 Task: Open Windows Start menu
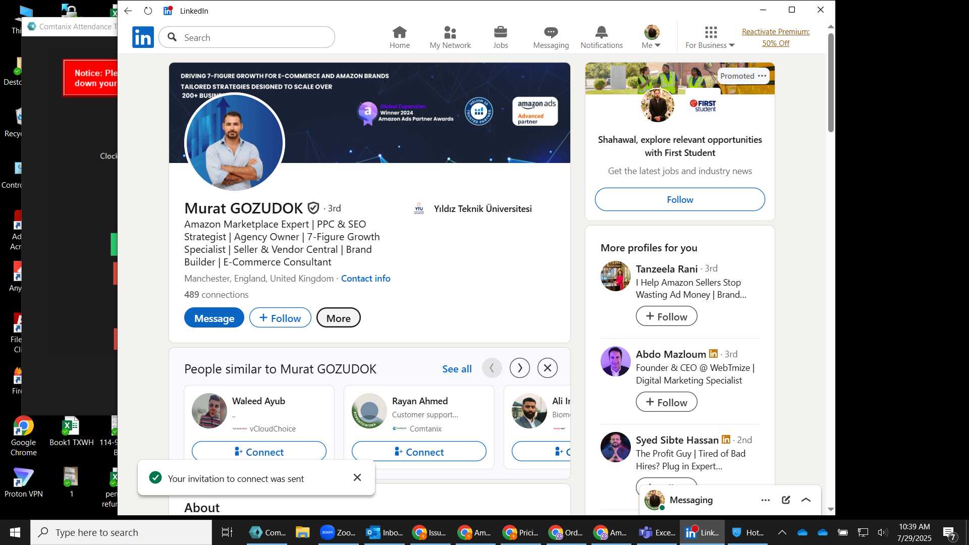tap(15, 532)
